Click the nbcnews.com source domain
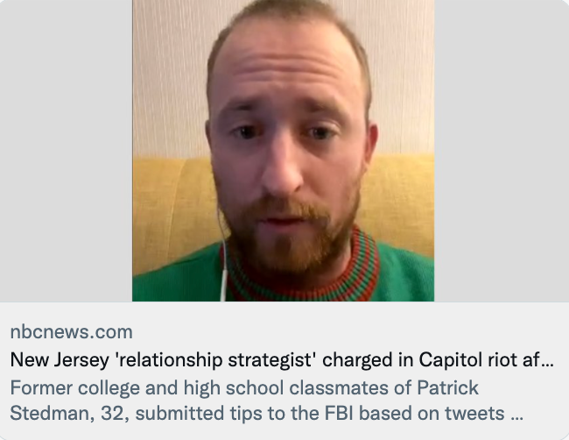The image size is (569, 440). tap(72, 332)
